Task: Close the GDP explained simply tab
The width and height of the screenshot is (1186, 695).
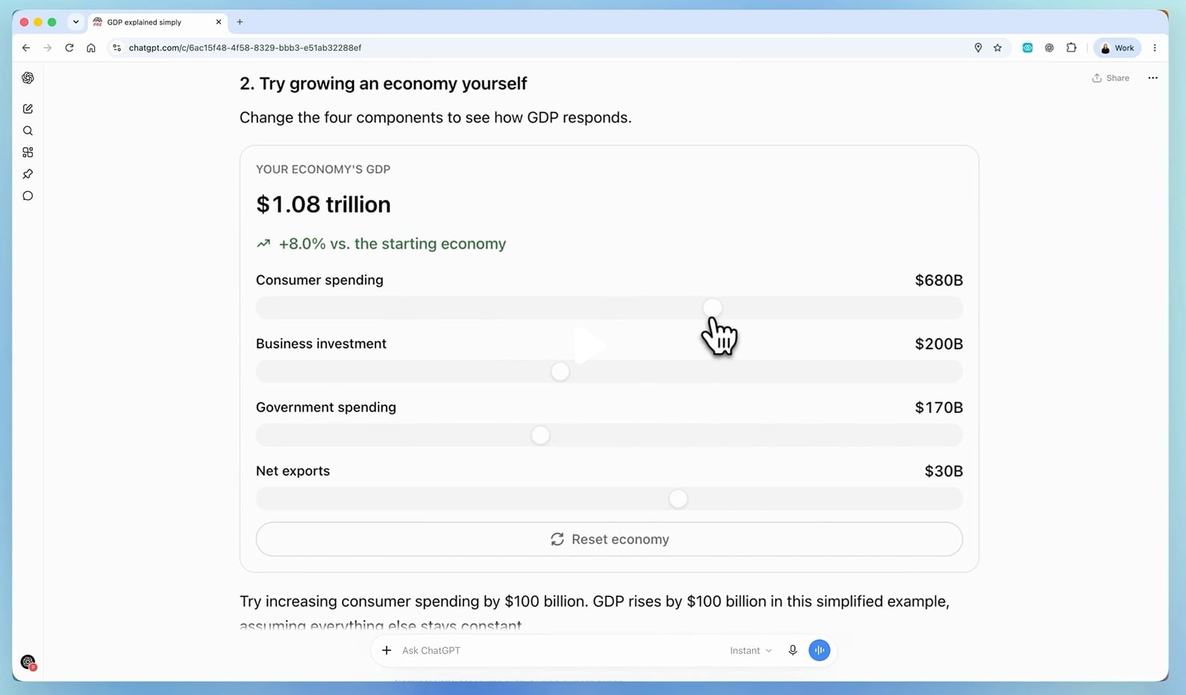Action: pos(219,22)
